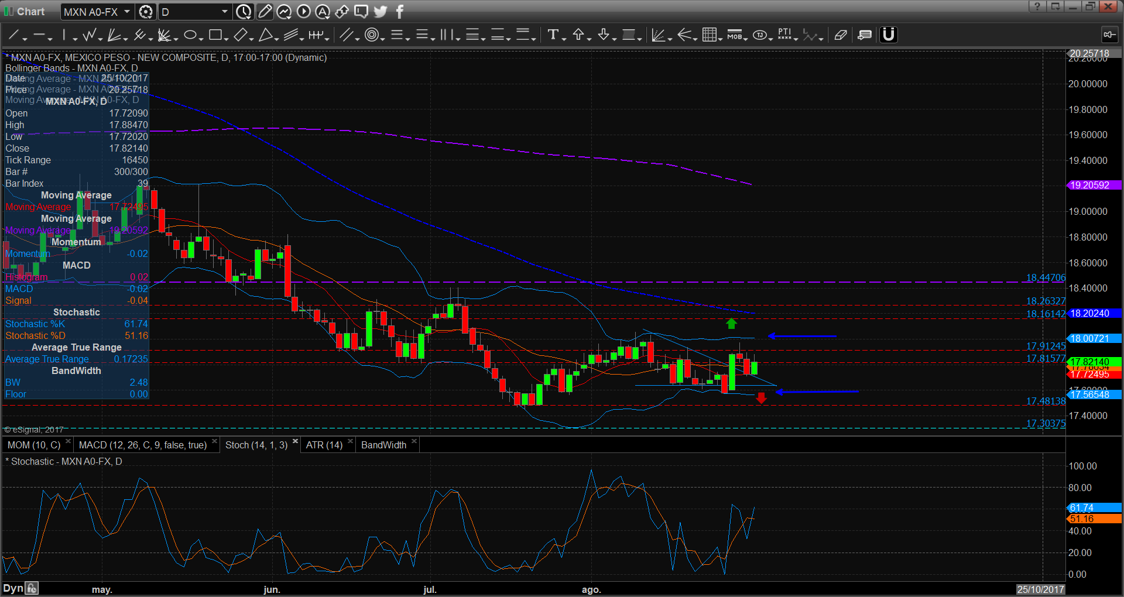Share chart on Twitter
The height and width of the screenshot is (597, 1124).
pos(380,11)
